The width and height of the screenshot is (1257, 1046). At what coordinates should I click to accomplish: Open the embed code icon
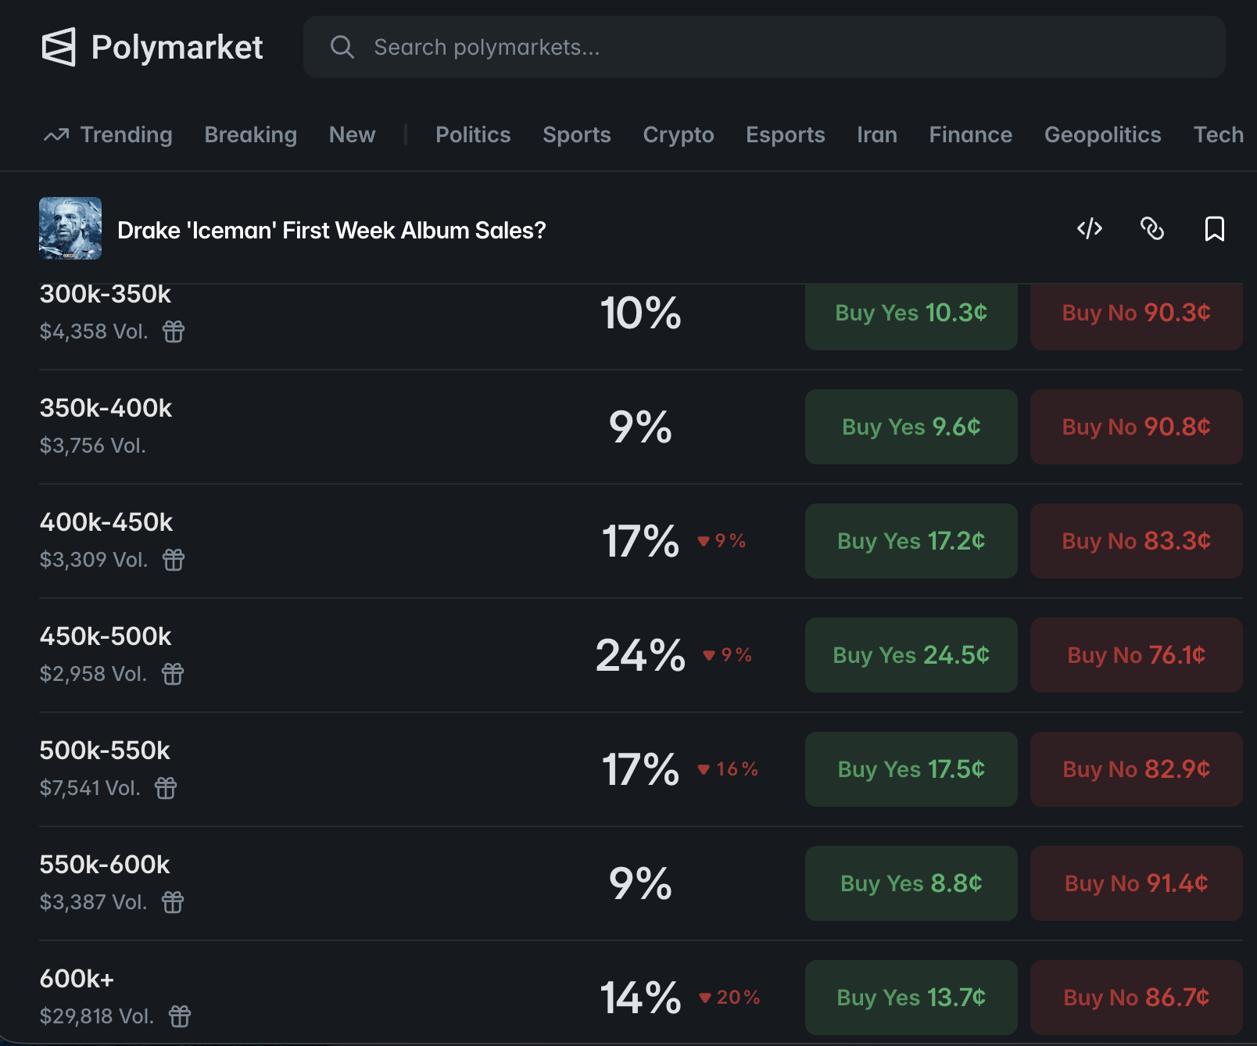tap(1090, 228)
